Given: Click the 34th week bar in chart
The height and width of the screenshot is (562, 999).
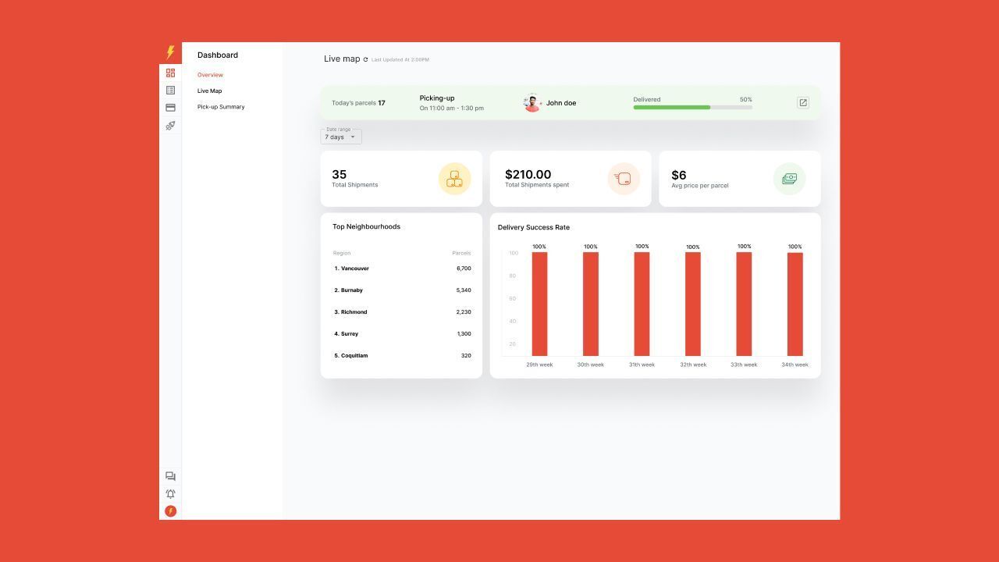Looking at the screenshot, I should click(x=795, y=304).
